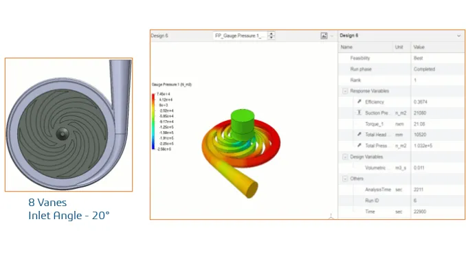Image resolution: width=466 pixels, height=259 pixels.
Task: Click the -2.58e+5 legend minimum value
Action: (x=164, y=149)
